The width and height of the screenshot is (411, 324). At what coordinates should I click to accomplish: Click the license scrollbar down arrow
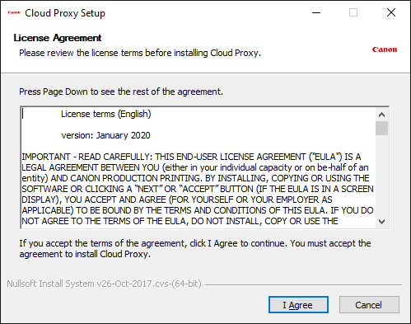381,222
